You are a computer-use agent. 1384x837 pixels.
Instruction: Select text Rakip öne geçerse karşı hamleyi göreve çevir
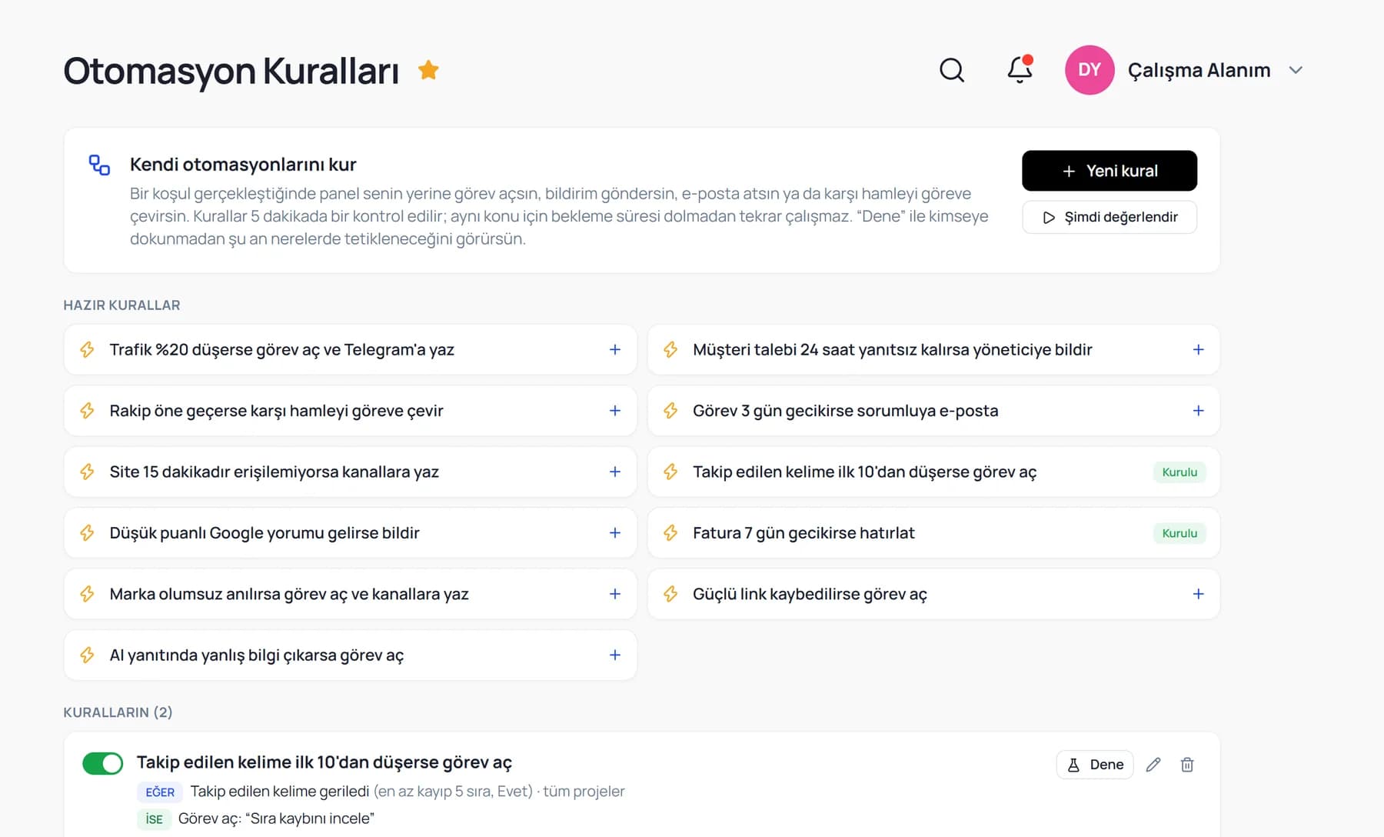pyautogui.click(x=276, y=411)
